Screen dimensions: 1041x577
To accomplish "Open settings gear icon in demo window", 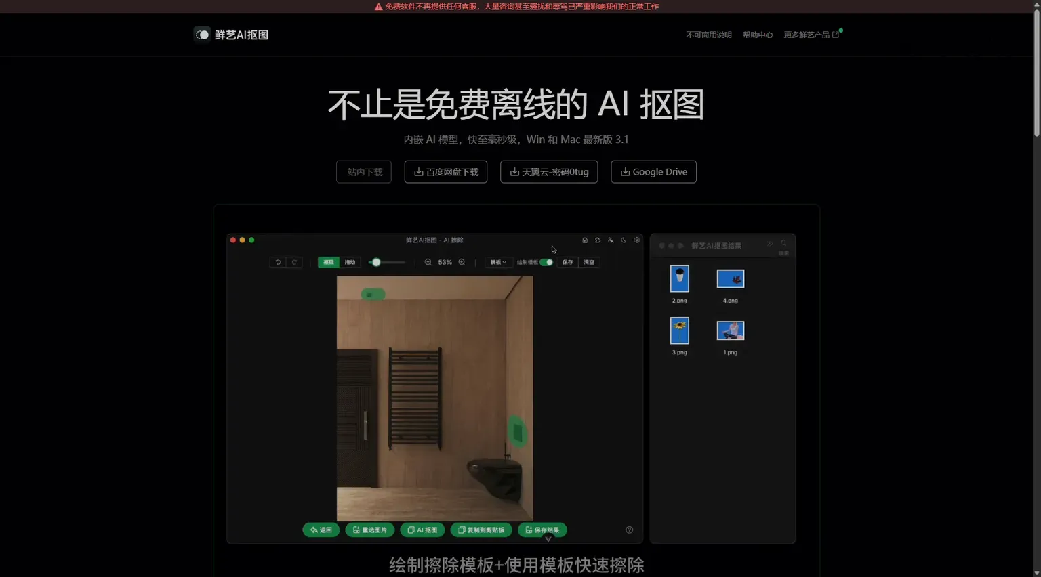I will 636,240.
